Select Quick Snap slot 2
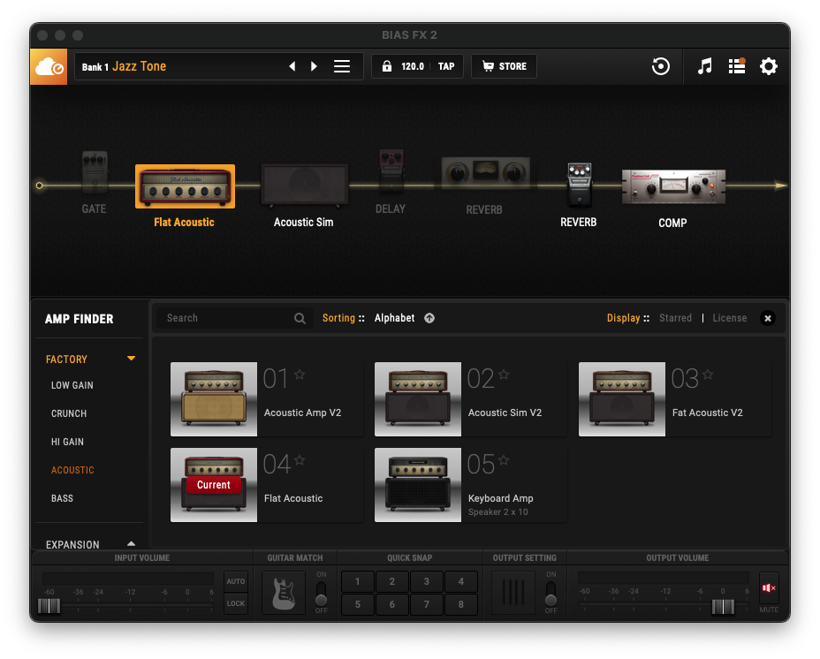The width and height of the screenshot is (820, 659). click(x=392, y=581)
